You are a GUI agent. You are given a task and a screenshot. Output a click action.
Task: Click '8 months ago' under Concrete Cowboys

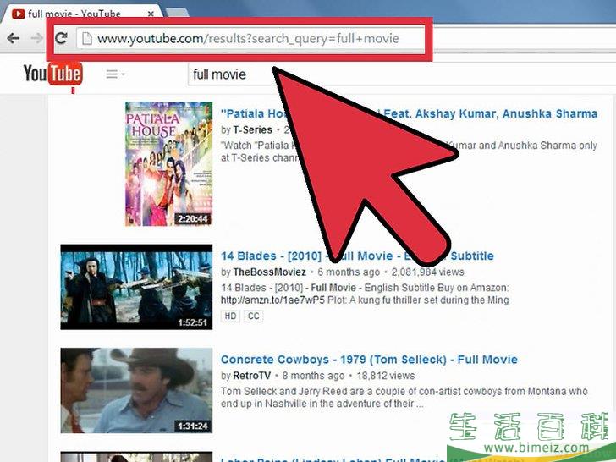[313, 376]
